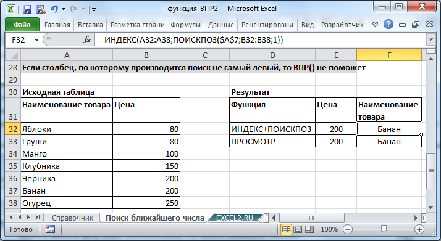Go to previous sheet tab arrow

pyautogui.click(x=20, y=218)
